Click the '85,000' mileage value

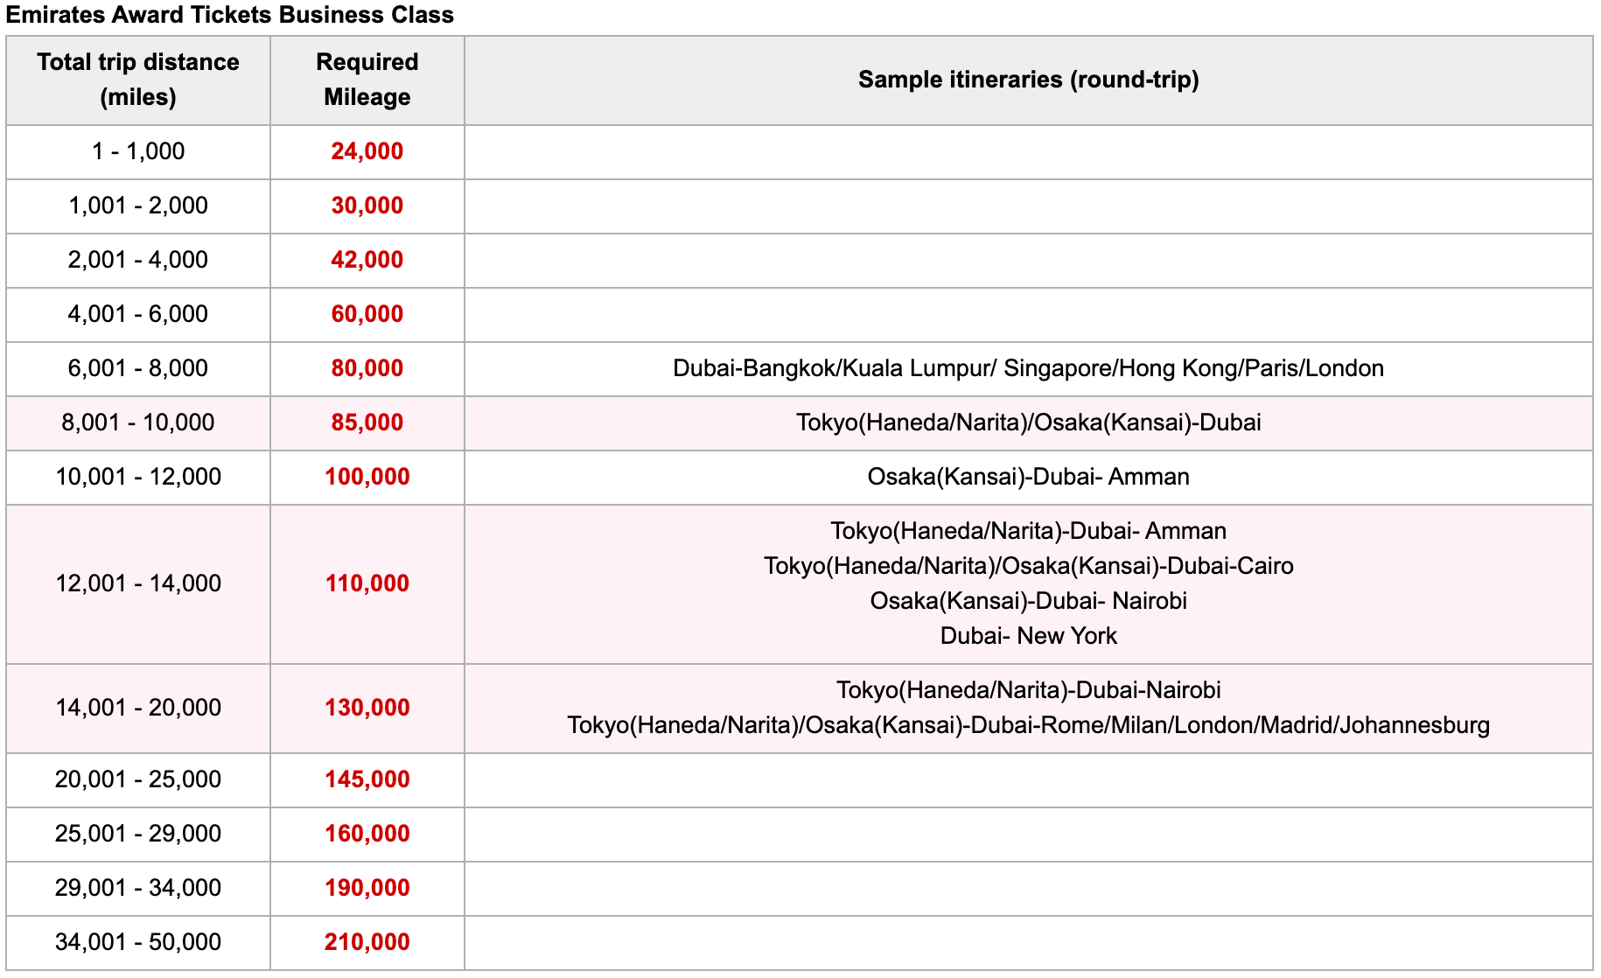(x=367, y=423)
